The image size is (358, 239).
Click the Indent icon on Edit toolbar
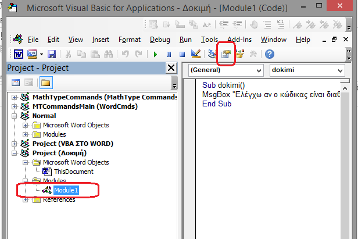[x=224, y=24]
